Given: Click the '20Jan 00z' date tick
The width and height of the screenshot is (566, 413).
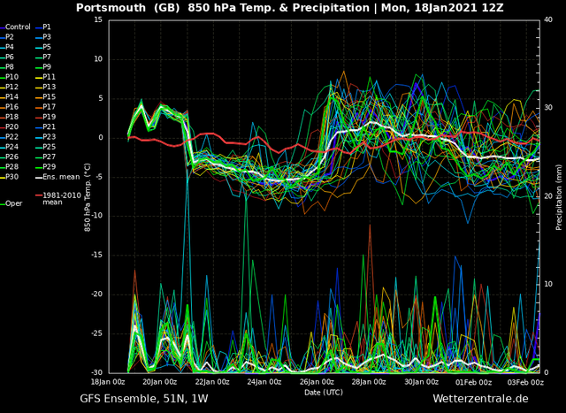Looking at the screenshot, I should pos(161,382).
